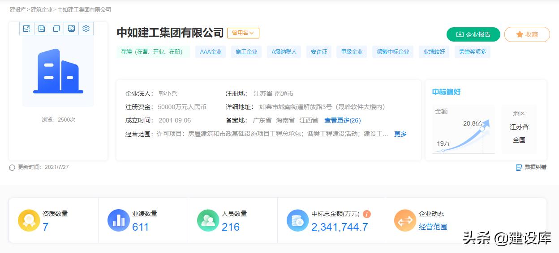Open the 经营范围 link under 企业动态
Screen dimensions: 559x253
pyautogui.click(x=433, y=227)
